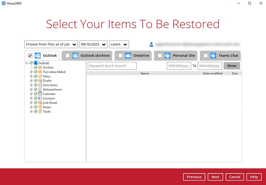Click the OneDrive cloud icon
The image size is (266, 185).
click(x=128, y=56)
